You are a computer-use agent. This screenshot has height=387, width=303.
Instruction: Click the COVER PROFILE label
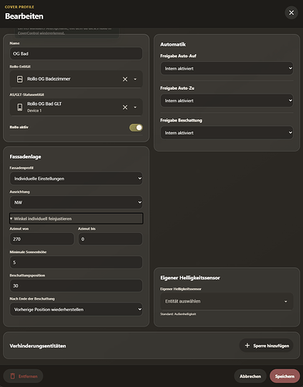click(19, 7)
